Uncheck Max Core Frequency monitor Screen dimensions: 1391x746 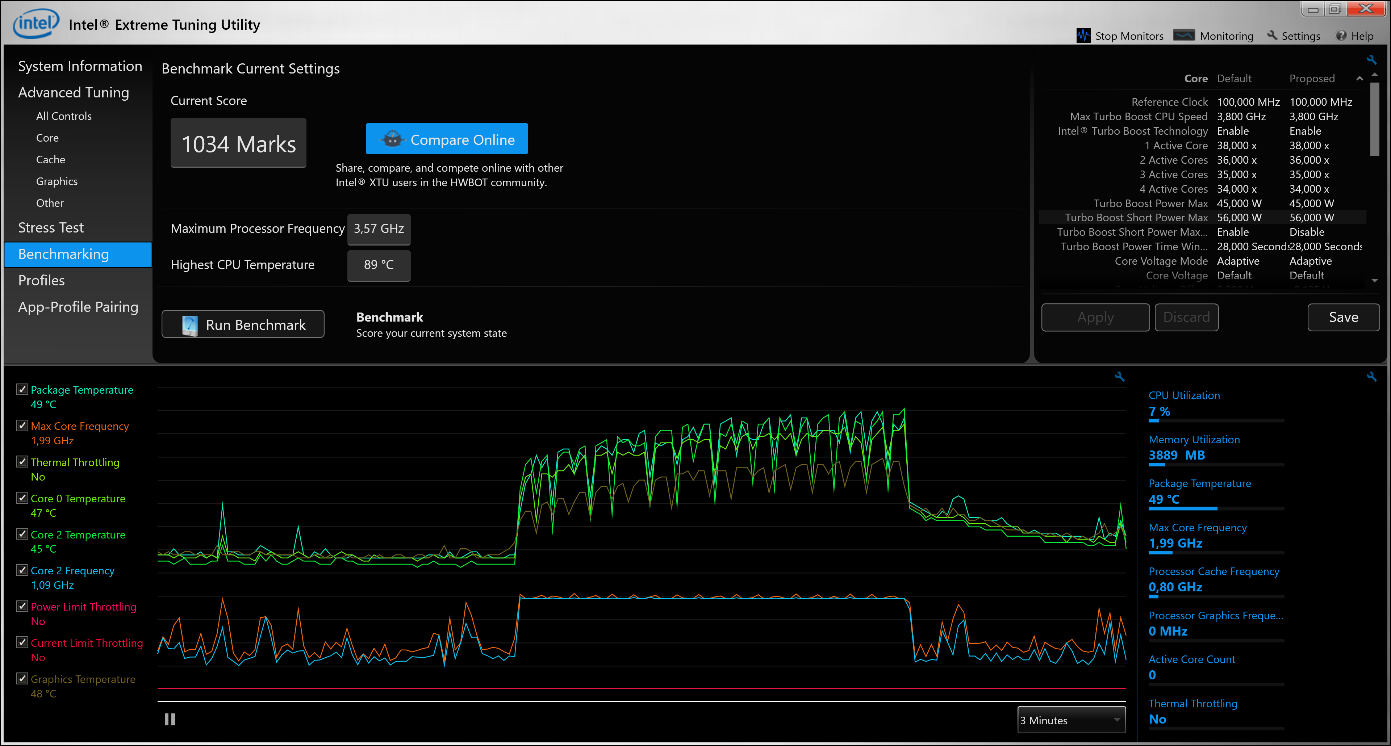22,426
